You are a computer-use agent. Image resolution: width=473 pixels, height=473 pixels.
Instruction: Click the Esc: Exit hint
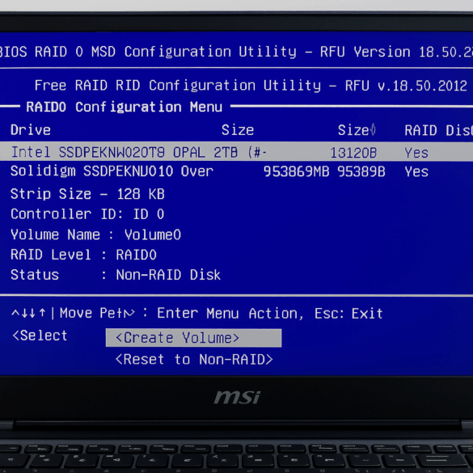tap(348, 314)
